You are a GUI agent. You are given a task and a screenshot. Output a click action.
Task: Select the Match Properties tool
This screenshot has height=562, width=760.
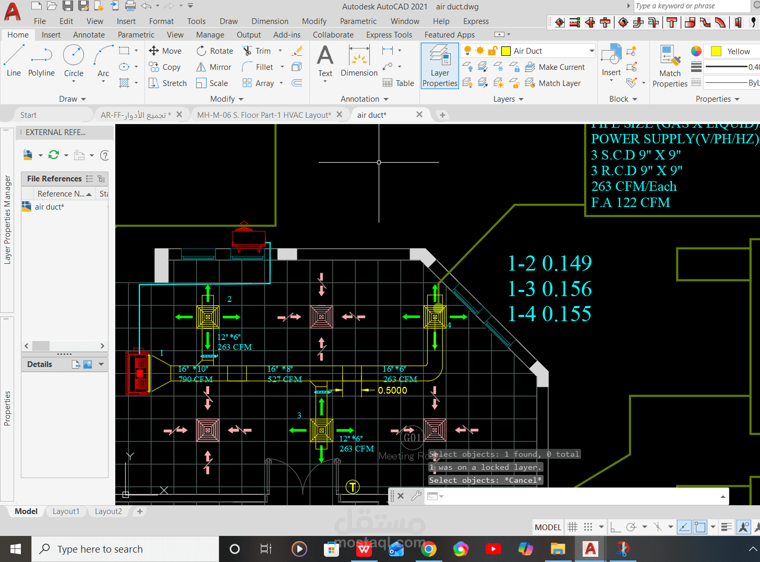coord(670,66)
